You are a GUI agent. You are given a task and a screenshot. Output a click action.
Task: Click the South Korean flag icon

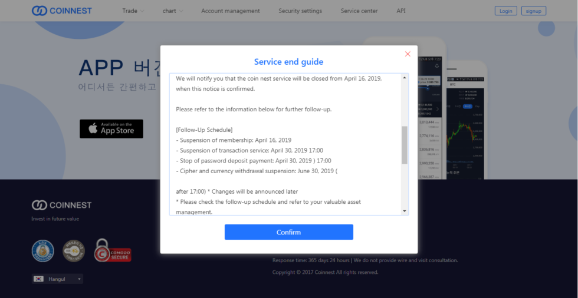39,279
